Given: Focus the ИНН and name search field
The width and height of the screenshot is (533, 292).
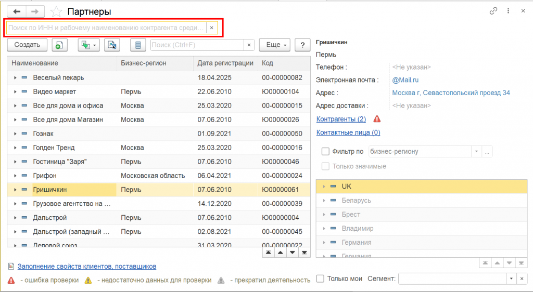Looking at the screenshot, I should (106, 28).
